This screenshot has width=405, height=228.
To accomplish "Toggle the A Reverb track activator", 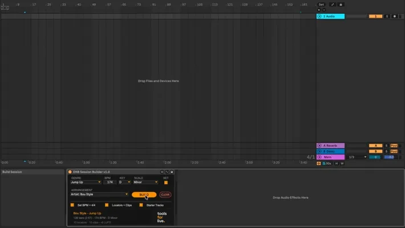I will click(x=375, y=145).
